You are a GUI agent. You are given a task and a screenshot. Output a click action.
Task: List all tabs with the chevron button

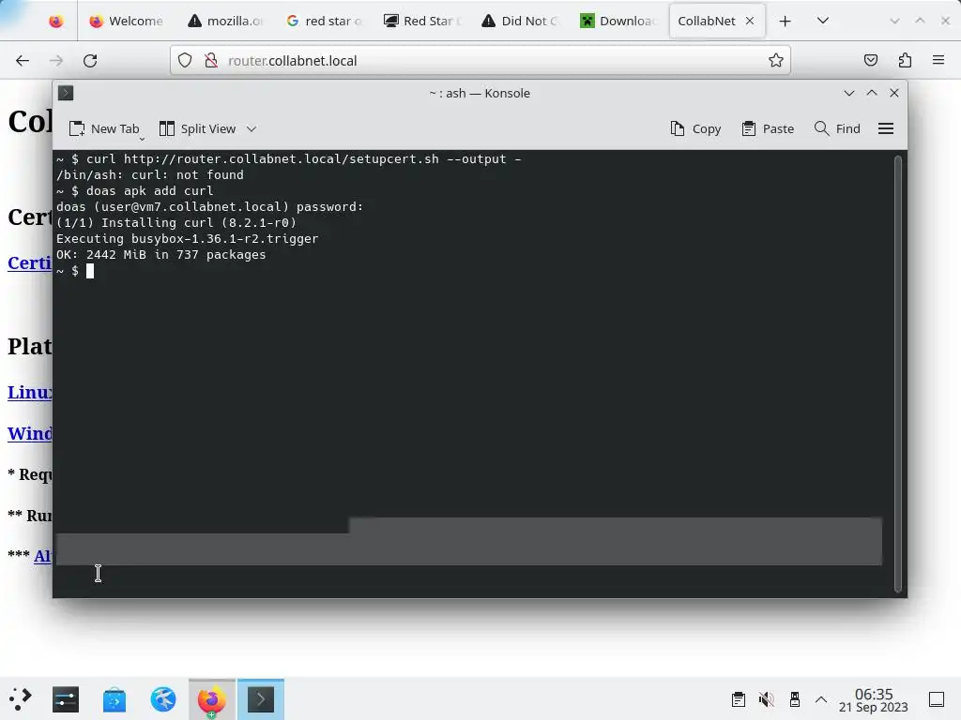823,21
